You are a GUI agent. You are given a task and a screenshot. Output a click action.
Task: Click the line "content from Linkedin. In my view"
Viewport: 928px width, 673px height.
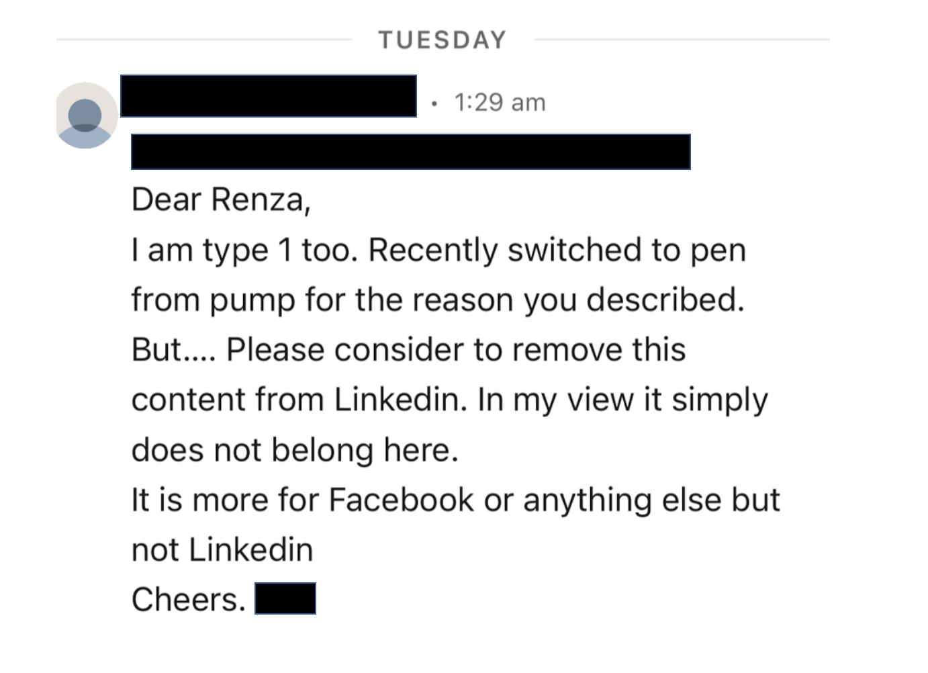pos(449,400)
